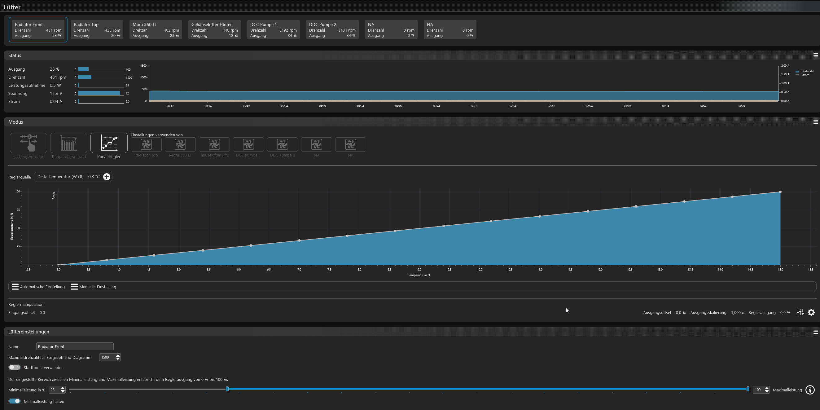This screenshot has width=820, height=410.
Task: Select the Radiator Top fan tile
Action: coord(97,30)
